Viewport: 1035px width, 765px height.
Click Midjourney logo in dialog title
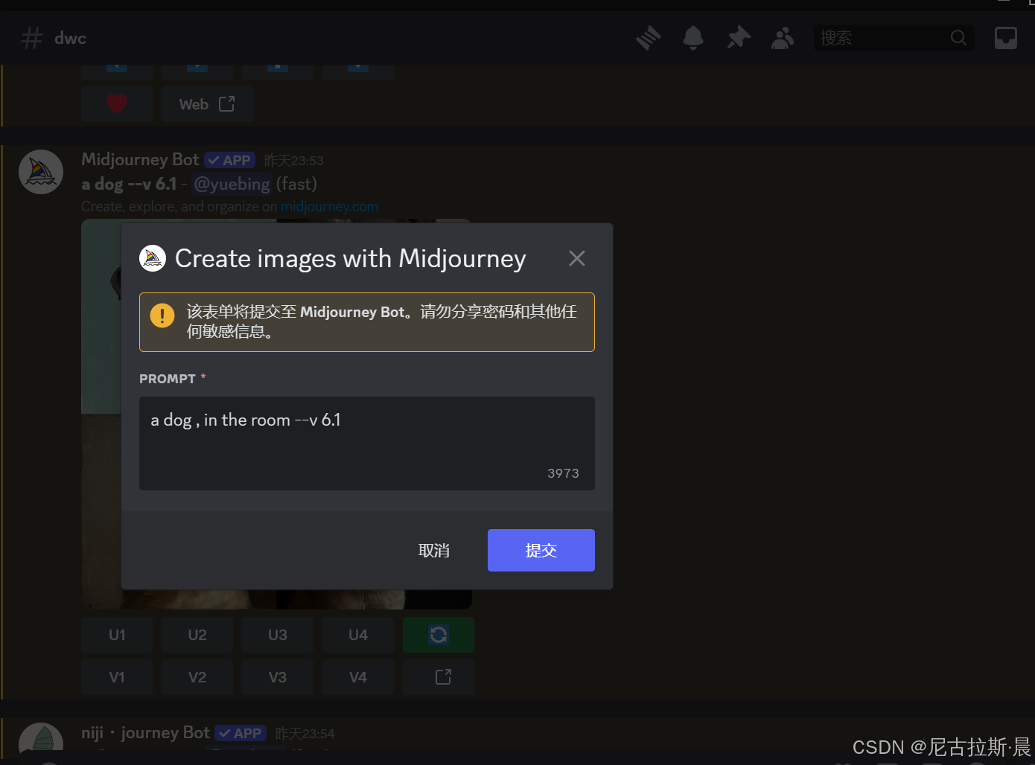tap(153, 258)
